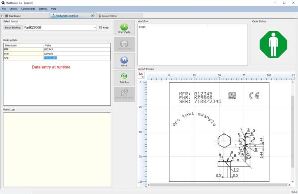Close the Production Interface tab
The image size is (298, 194).
click(x=93, y=16)
